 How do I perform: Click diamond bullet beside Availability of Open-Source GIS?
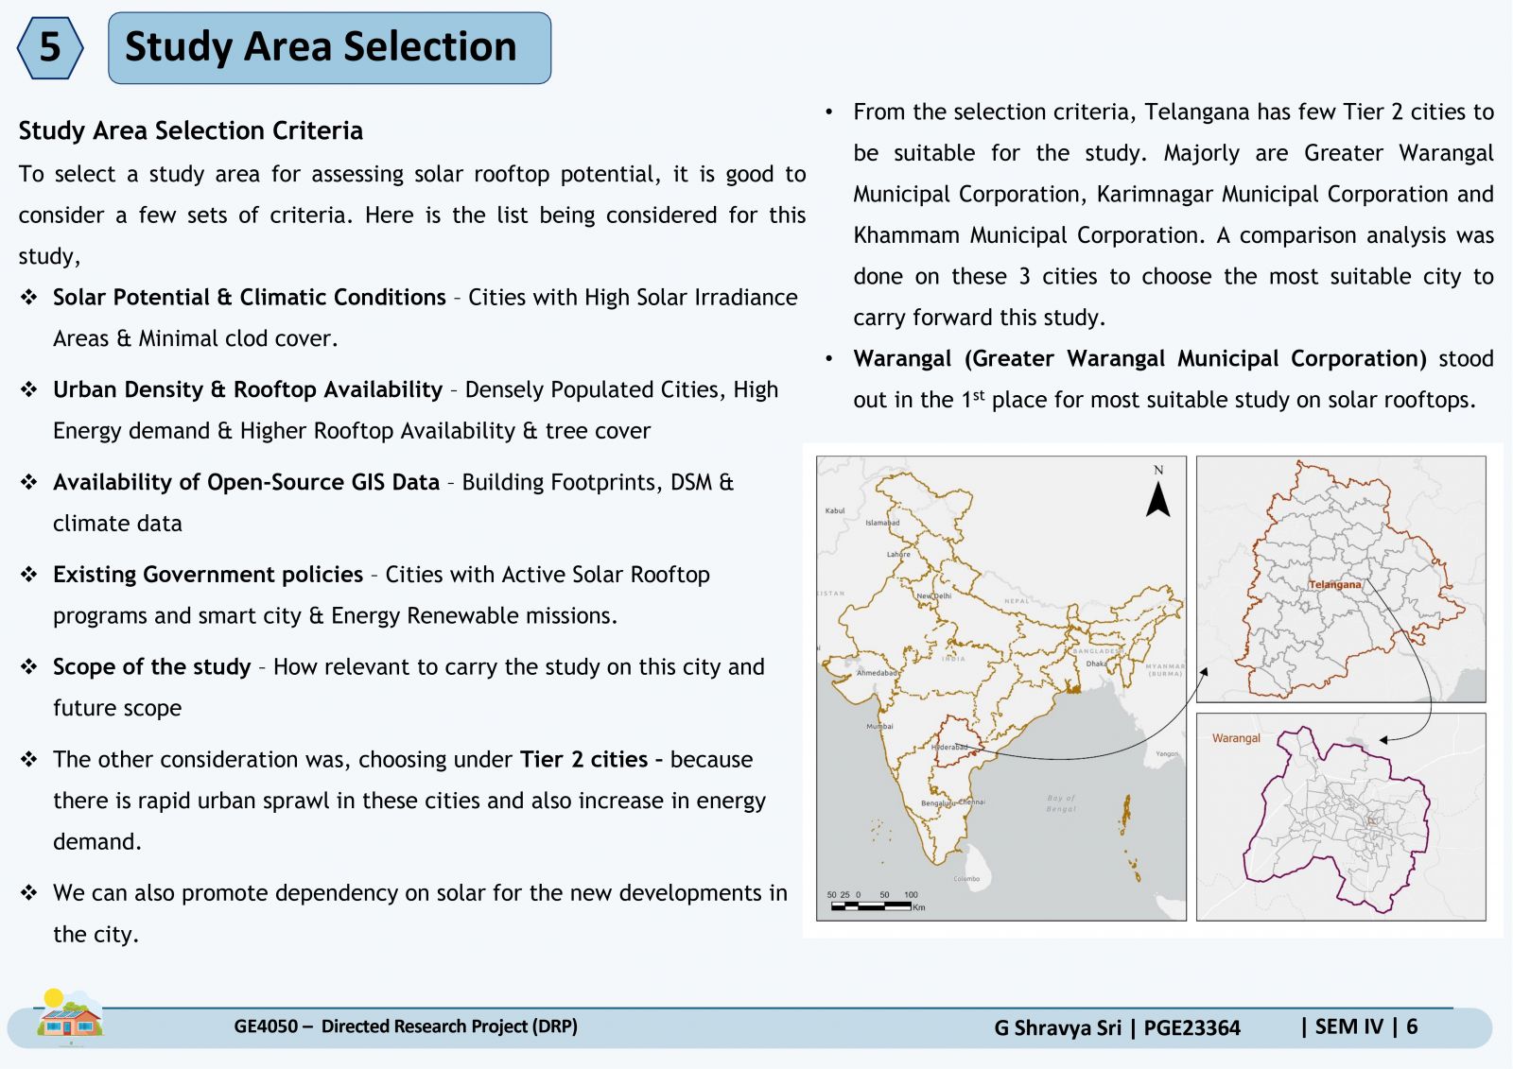pos(29,482)
